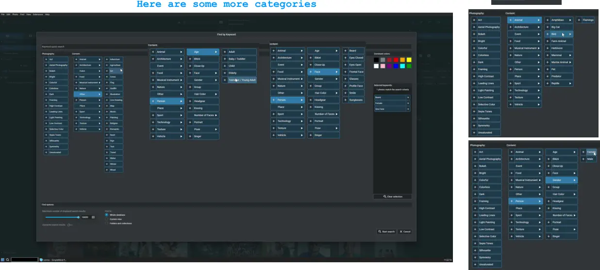This screenshot has width=600, height=270.
Task: Select the Whole database radio option
Action: point(107,215)
